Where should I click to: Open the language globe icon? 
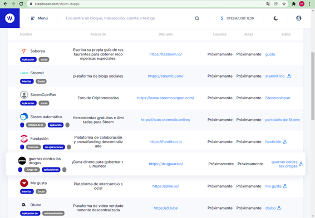[298, 18]
